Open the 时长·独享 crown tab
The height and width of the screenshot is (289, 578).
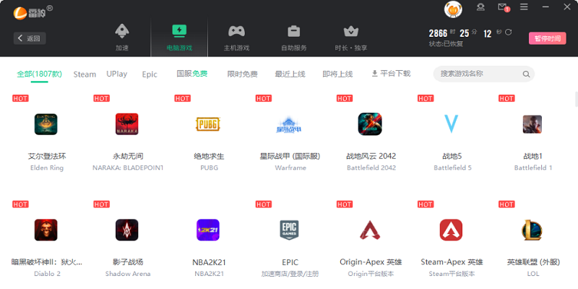click(x=351, y=38)
